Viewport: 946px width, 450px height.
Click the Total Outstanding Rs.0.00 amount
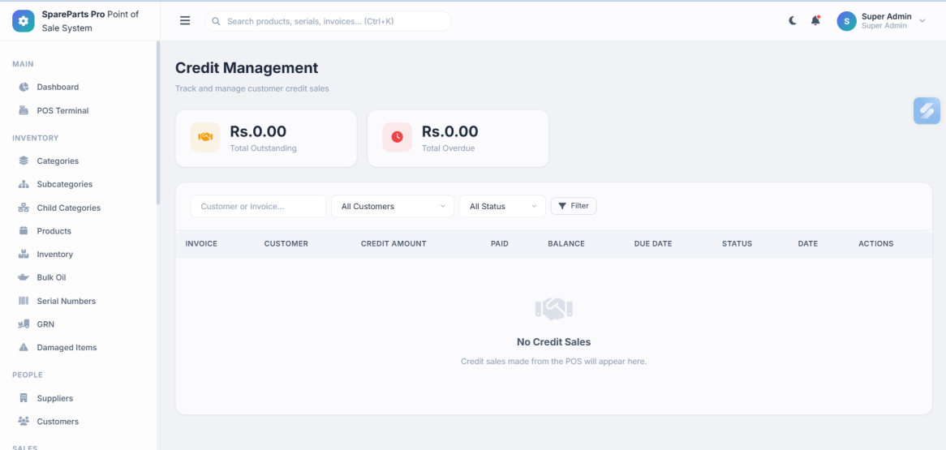[258, 131]
